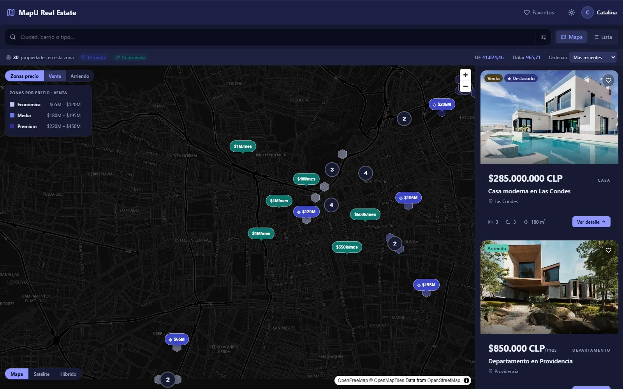
Task: Open the Casa moderna pool house photo
Action: pyautogui.click(x=549, y=117)
